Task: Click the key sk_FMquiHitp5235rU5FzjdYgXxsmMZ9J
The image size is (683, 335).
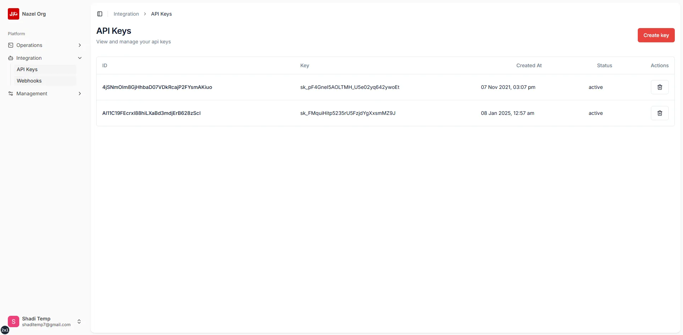Action: click(x=348, y=113)
